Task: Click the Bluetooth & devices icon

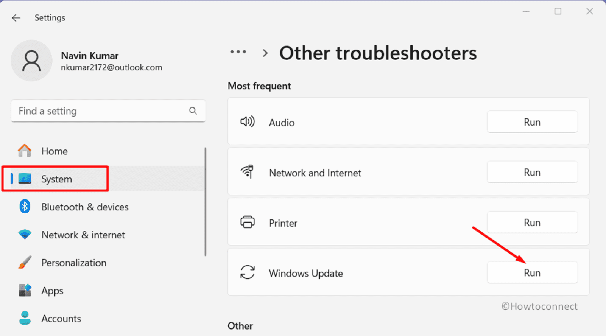Action: [x=25, y=207]
